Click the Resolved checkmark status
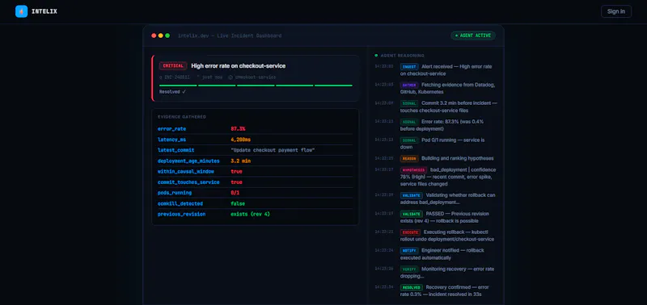Image resolution: width=647 pixels, height=305 pixels. coord(172,92)
